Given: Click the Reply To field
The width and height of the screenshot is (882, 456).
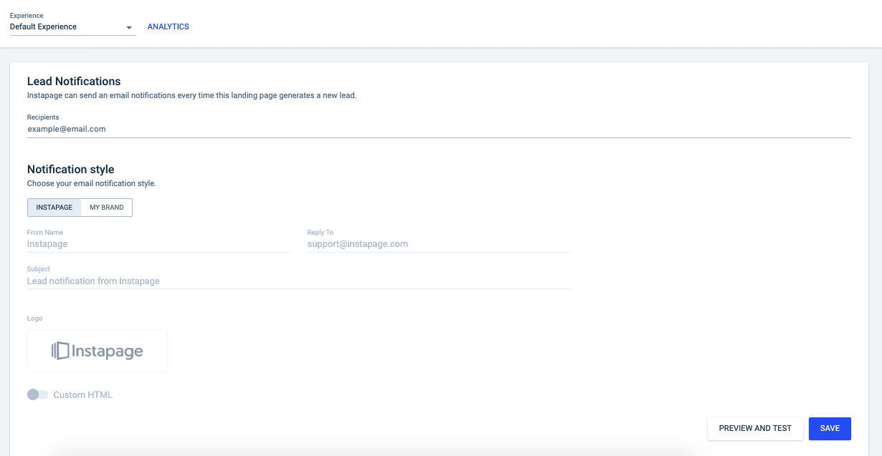Looking at the screenshot, I should pyautogui.click(x=439, y=244).
